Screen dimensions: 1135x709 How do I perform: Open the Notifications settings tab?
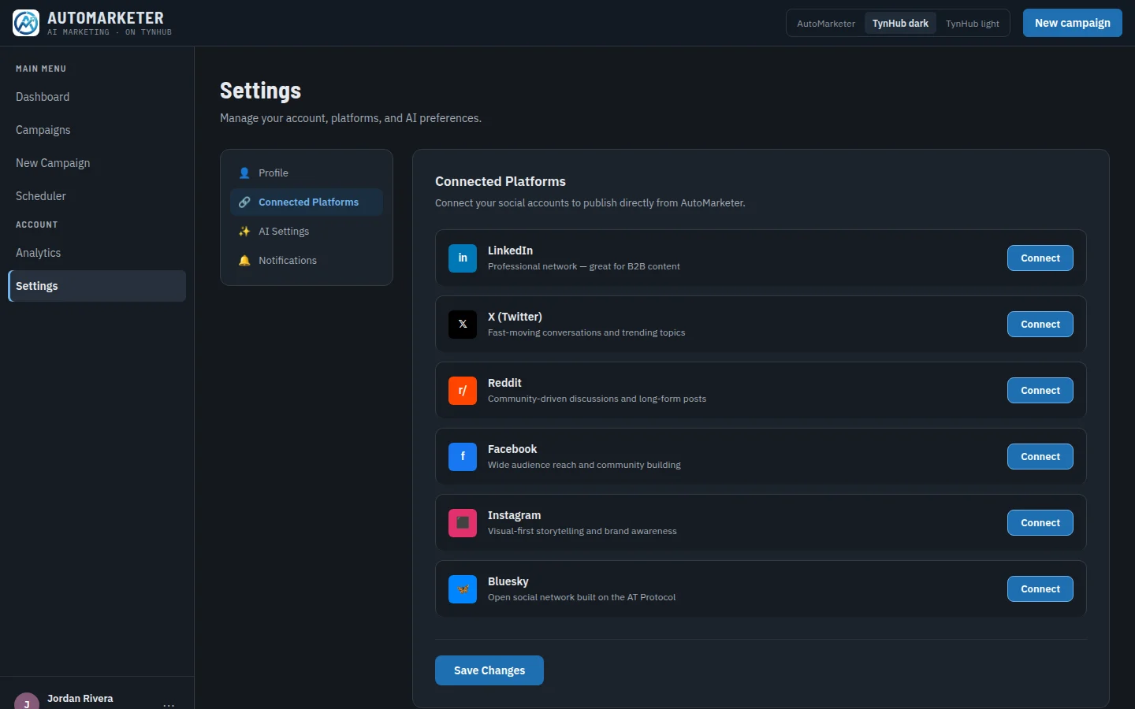point(307,261)
